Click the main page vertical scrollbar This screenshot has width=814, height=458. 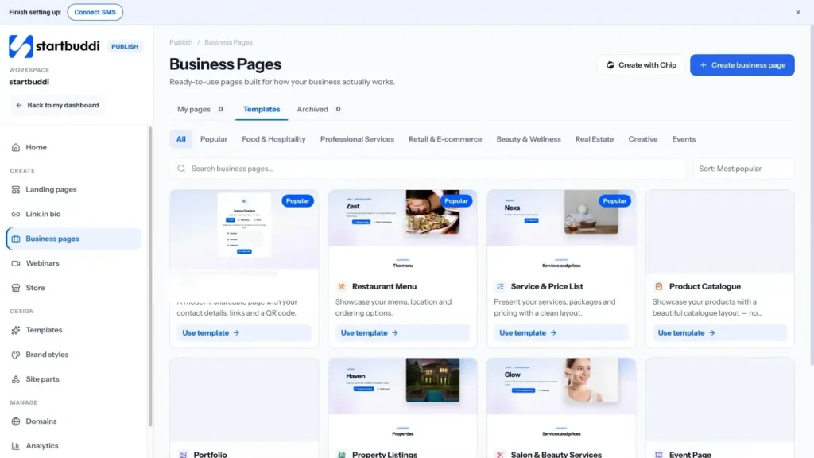[812, 195]
